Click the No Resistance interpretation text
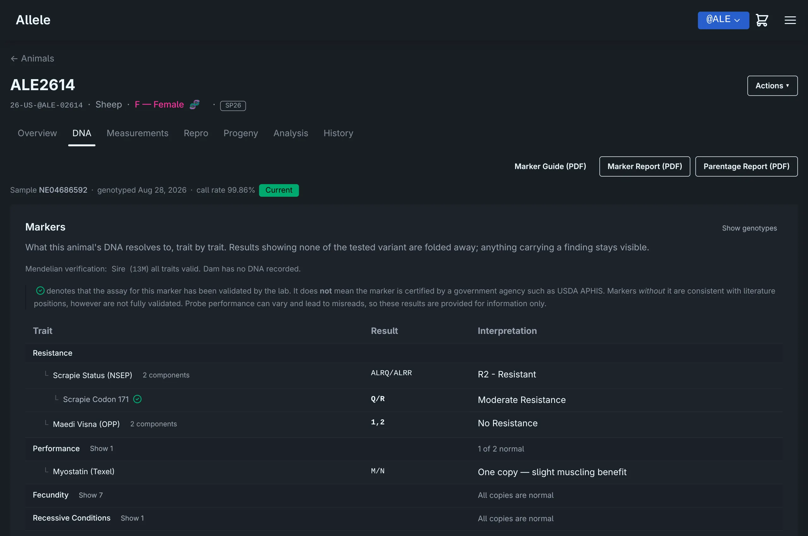Screen dimensions: 808x536 508,423
